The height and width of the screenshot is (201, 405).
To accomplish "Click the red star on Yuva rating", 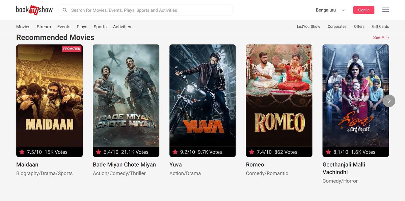I will click(x=175, y=152).
